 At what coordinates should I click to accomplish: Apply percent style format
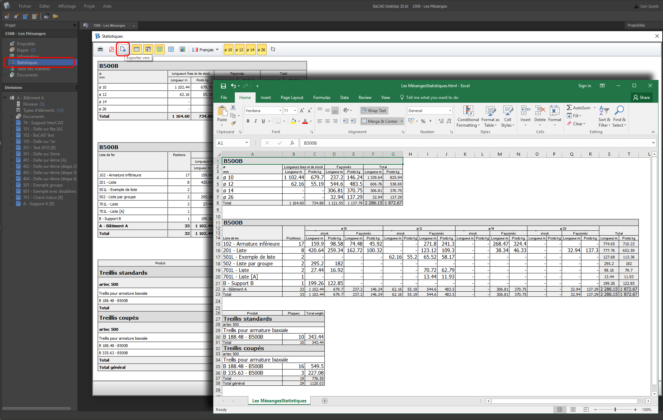tap(423, 121)
